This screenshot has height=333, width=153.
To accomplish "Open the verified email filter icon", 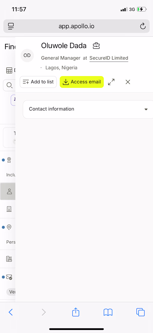I will coord(9,277).
